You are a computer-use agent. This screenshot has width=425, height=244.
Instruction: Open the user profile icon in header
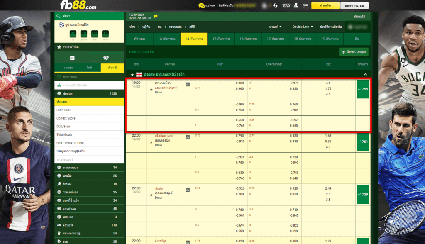(x=296, y=5)
